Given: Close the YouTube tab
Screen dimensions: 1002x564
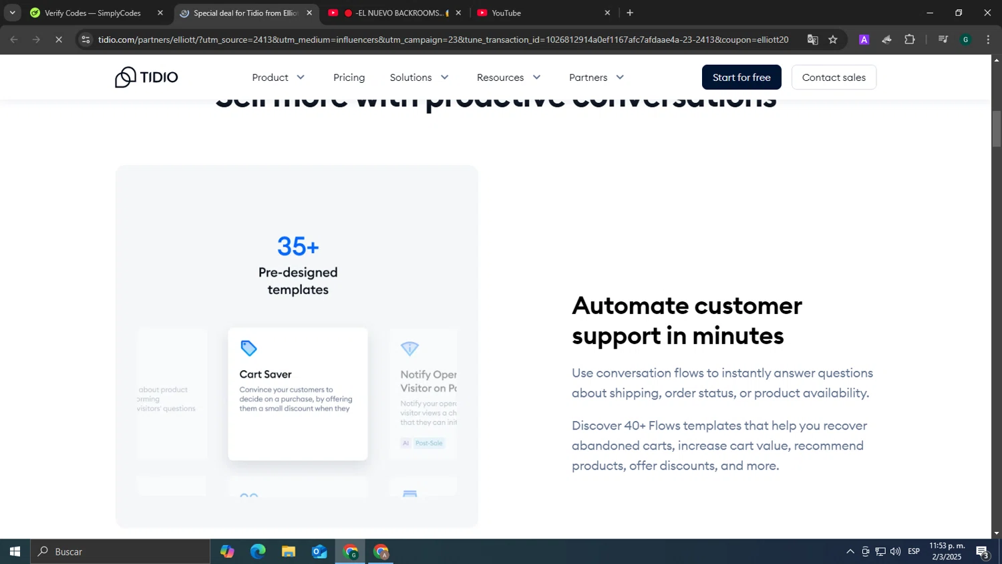Looking at the screenshot, I should point(607,13).
